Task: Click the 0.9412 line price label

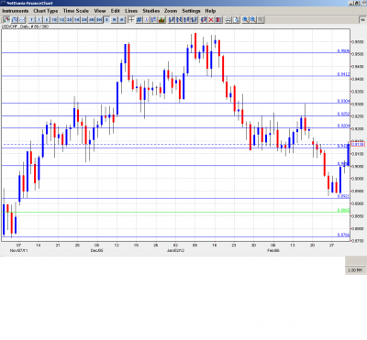Action: pos(343,74)
